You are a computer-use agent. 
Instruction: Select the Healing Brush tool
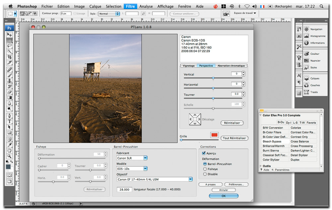pyautogui.click(x=10, y=70)
